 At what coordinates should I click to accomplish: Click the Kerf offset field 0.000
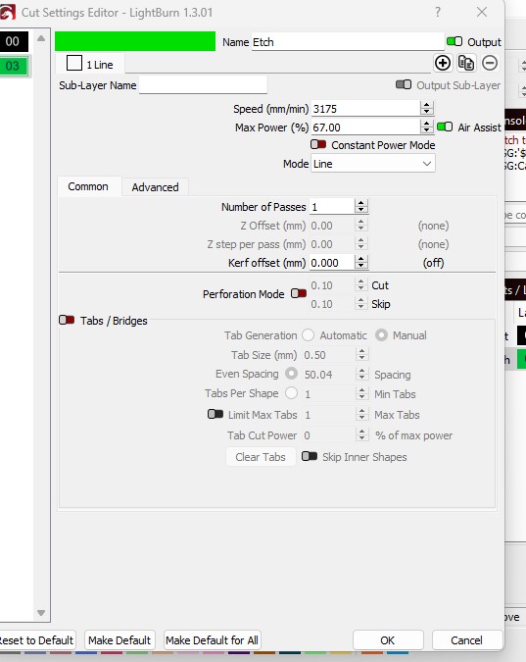pyautogui.click(x=332, y=263)
